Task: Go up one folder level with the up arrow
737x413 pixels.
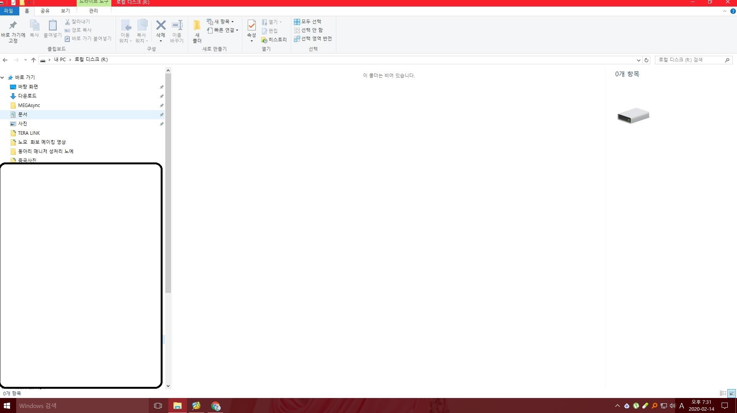Action: tap(34, 60)
